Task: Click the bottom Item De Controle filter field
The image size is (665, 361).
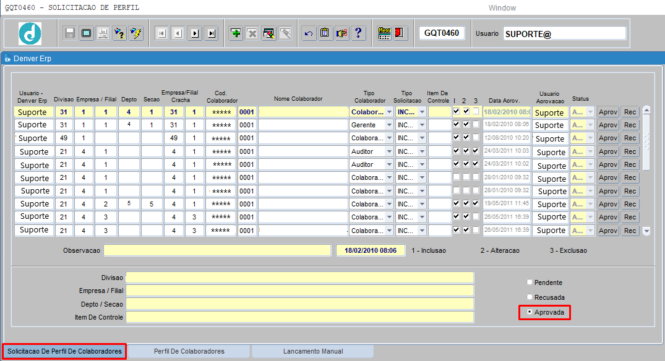Action: [x=300, y=317]
